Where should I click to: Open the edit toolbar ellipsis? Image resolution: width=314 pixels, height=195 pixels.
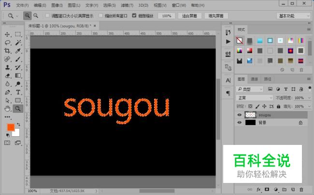click(7, 117)
